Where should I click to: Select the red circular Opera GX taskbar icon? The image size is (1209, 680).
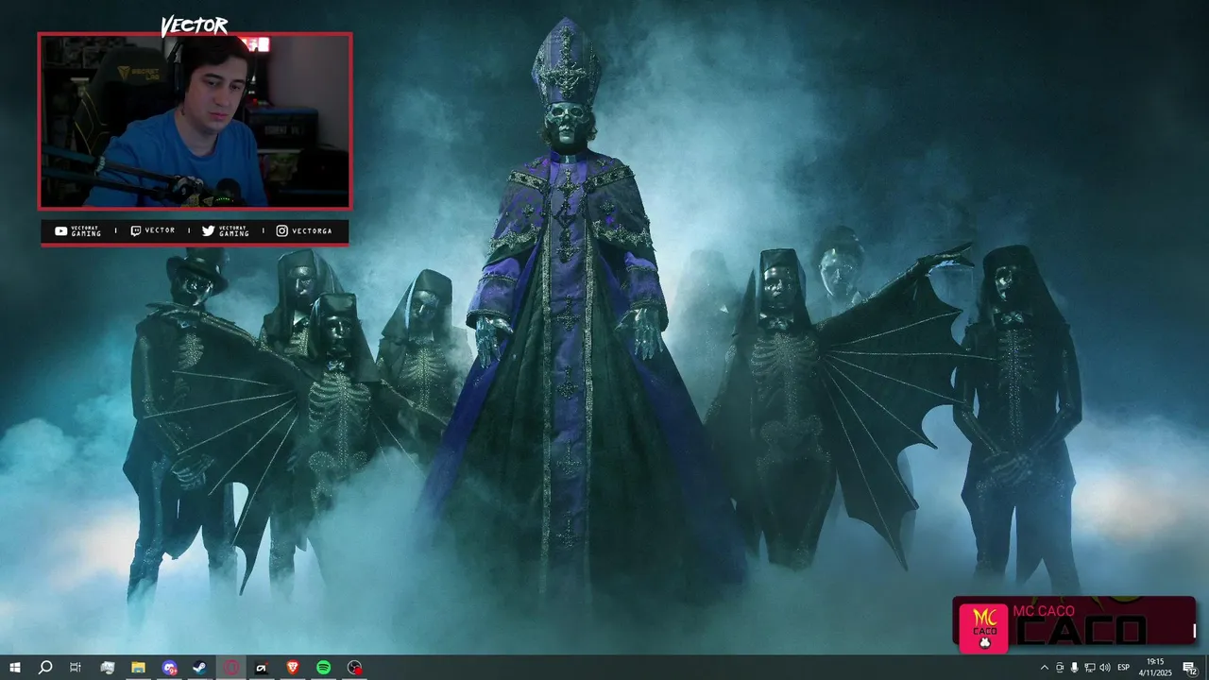pos(231,668)
